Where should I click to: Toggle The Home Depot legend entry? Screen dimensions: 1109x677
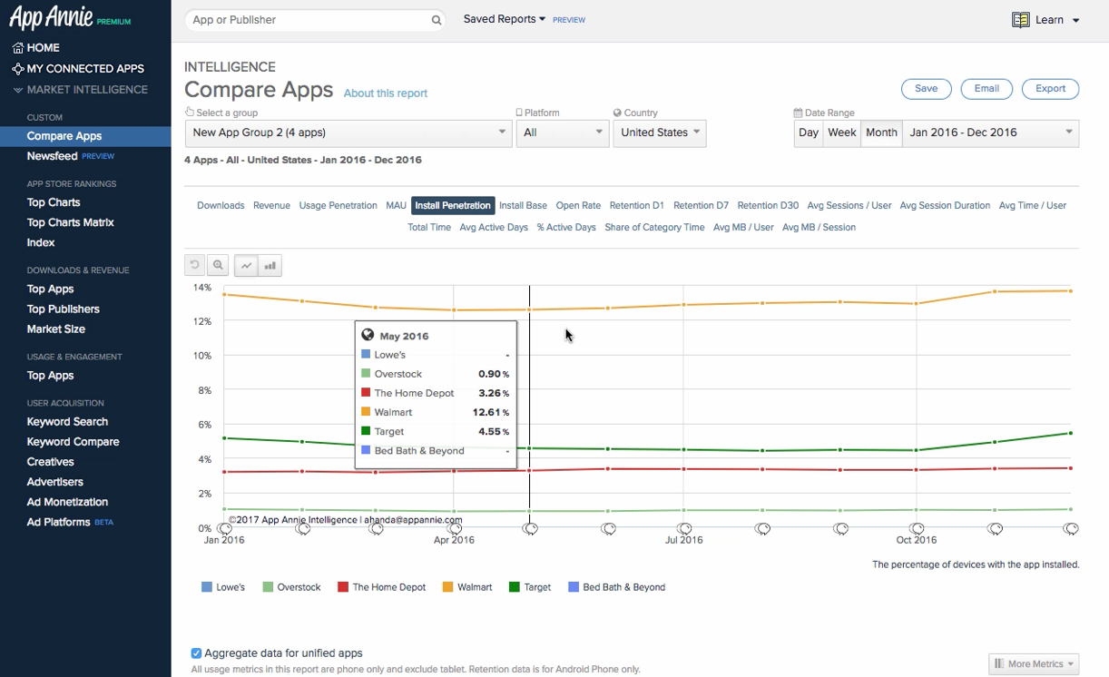tap(388, 587)
